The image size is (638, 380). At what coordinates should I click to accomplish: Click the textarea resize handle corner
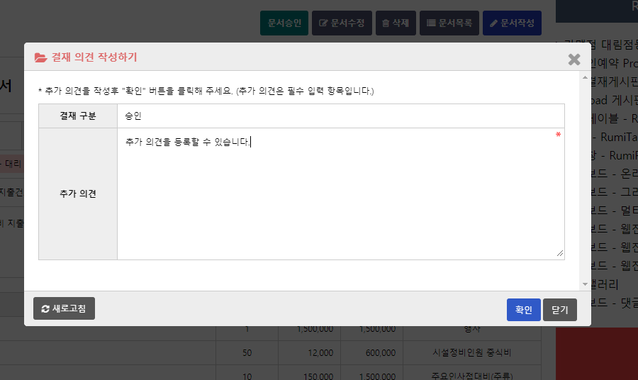coord(560,254)
